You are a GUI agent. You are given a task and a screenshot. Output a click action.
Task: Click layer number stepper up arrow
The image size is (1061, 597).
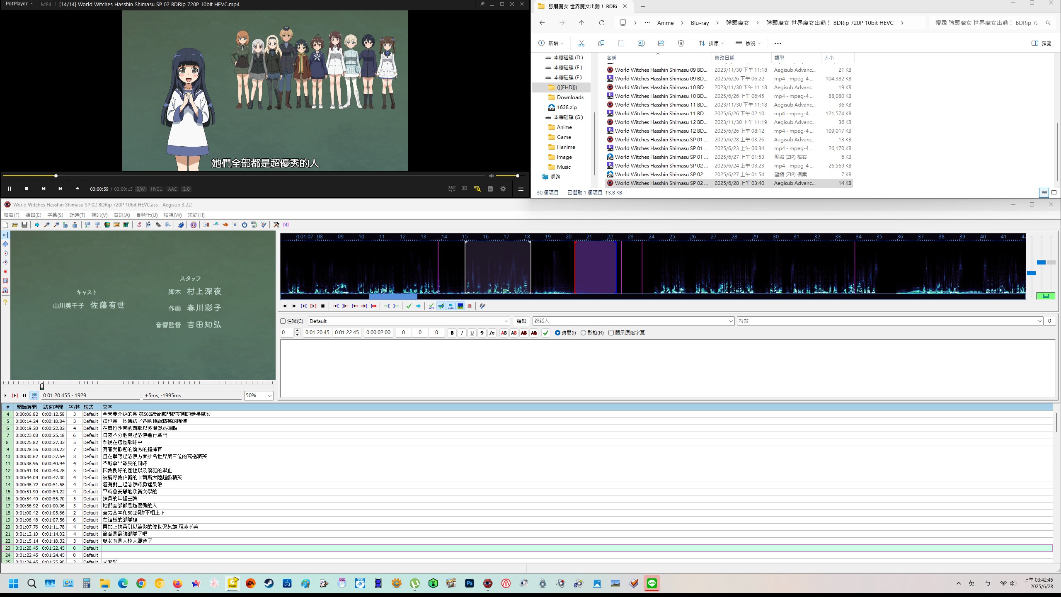click(297, 330)
